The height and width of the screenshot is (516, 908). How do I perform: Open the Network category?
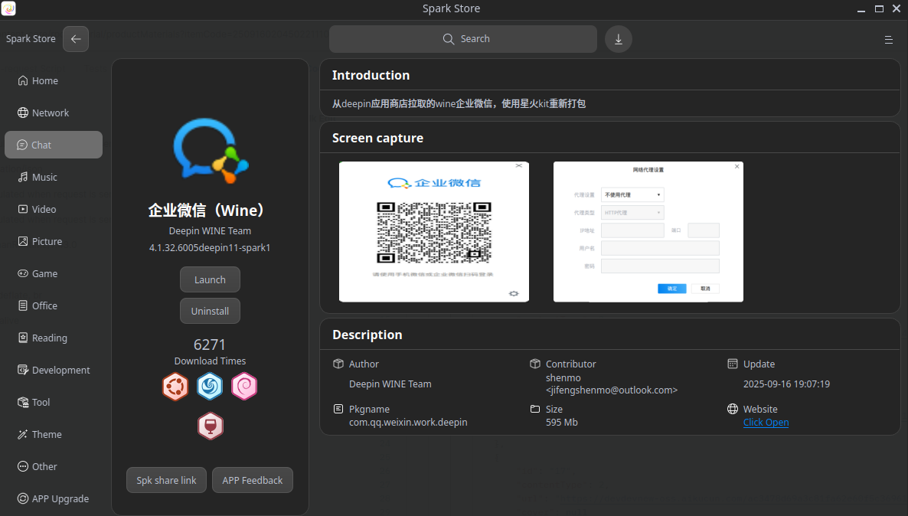point(54,113)
